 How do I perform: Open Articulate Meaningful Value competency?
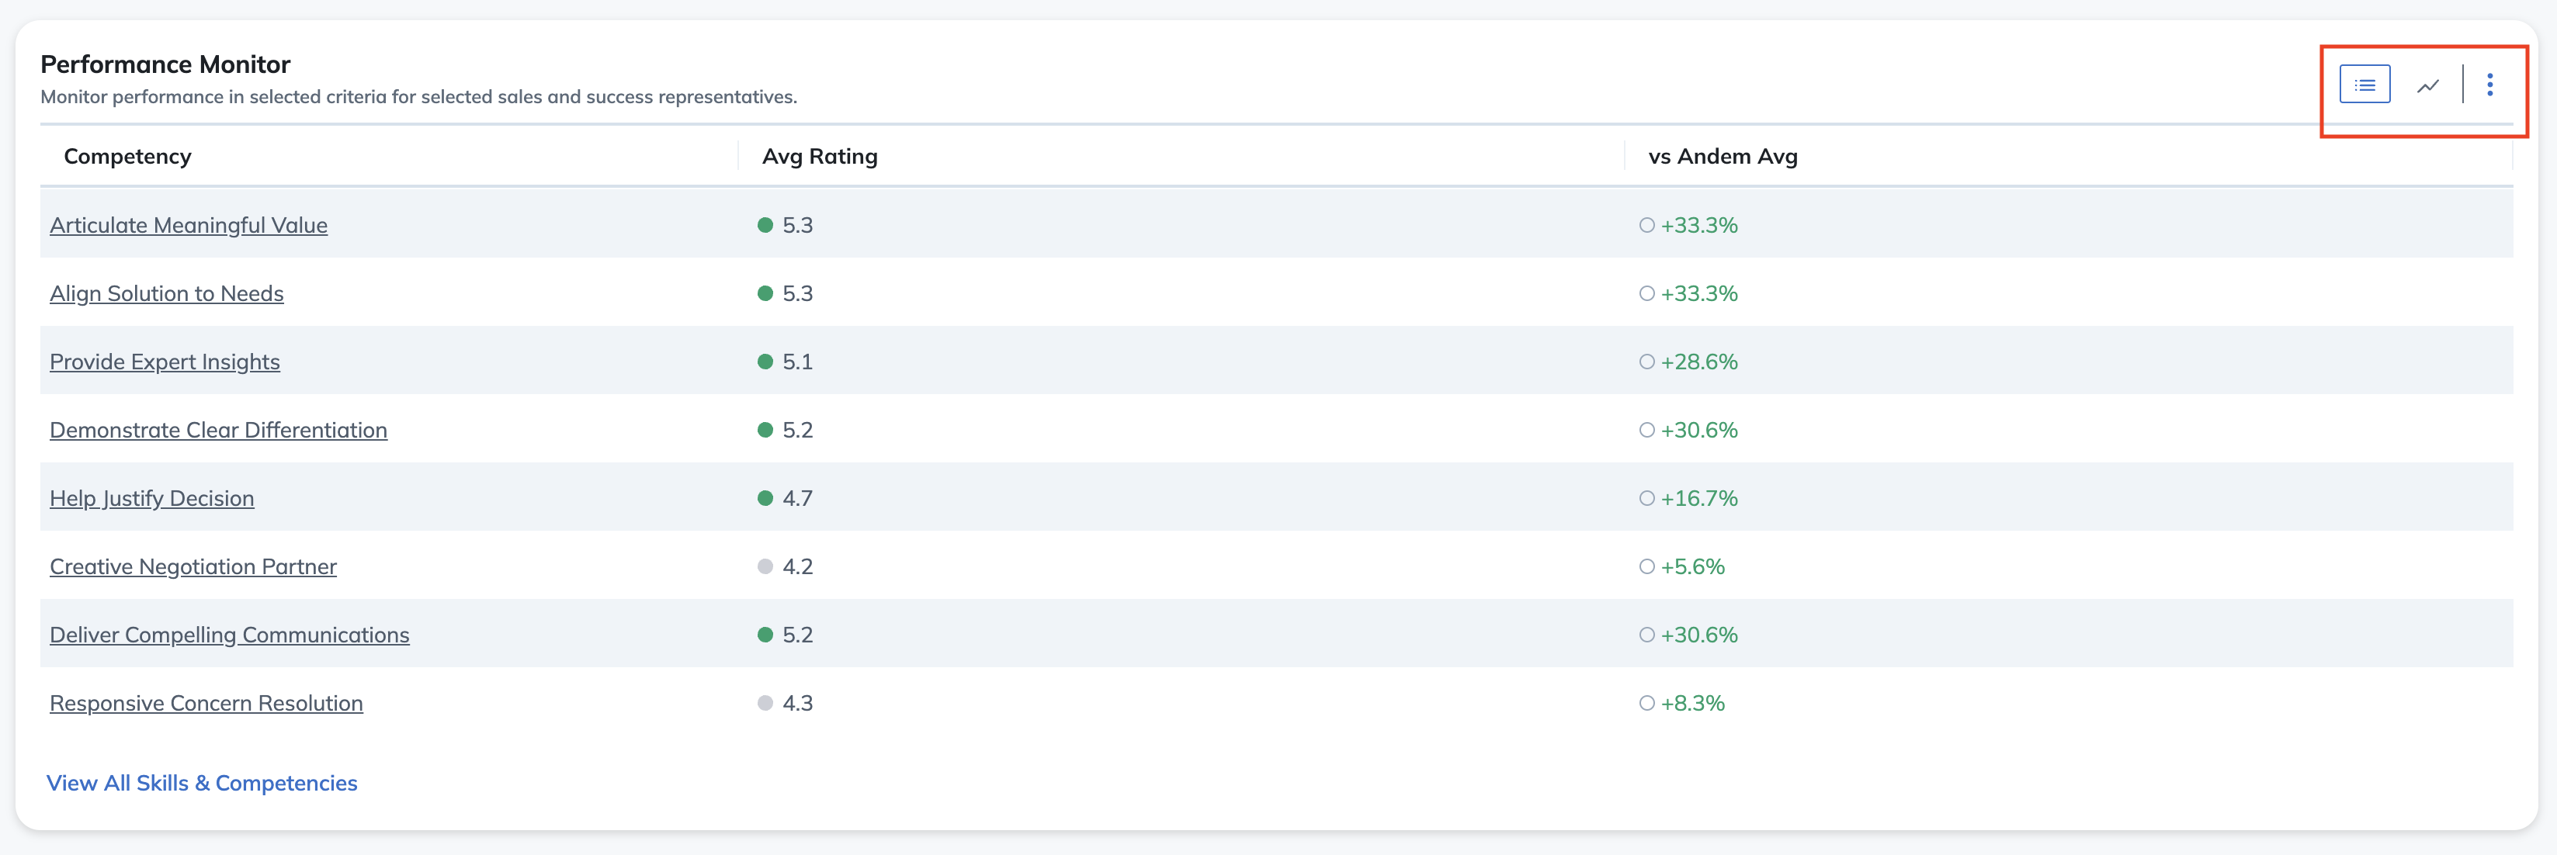189,225
